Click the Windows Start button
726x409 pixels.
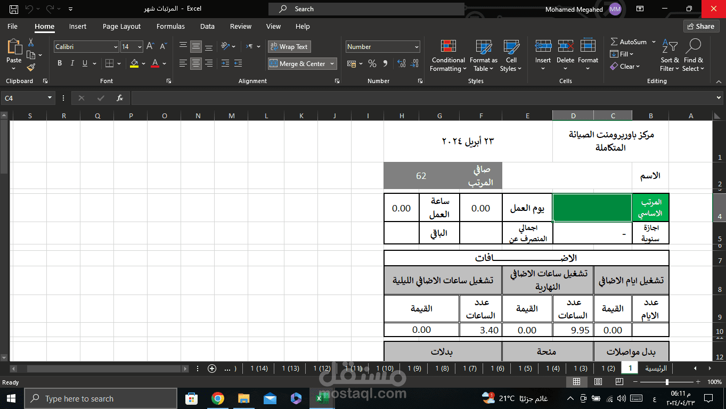click(x=11, y=398)
